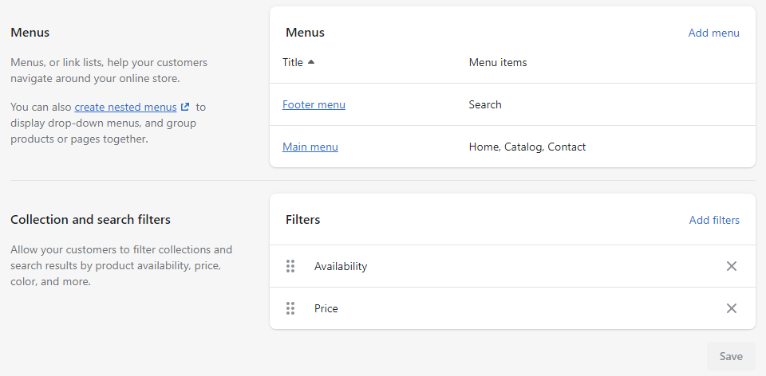766x376 pixels.
Task: Click the Home, Catalog, Contact items text
Action: pyautogui.click(x=527, y=147)
